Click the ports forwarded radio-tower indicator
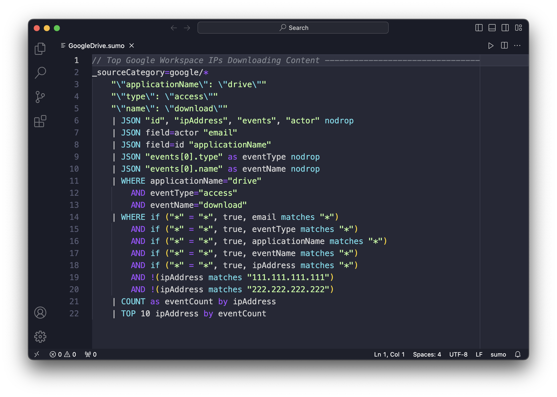 [x=91, y=354]
